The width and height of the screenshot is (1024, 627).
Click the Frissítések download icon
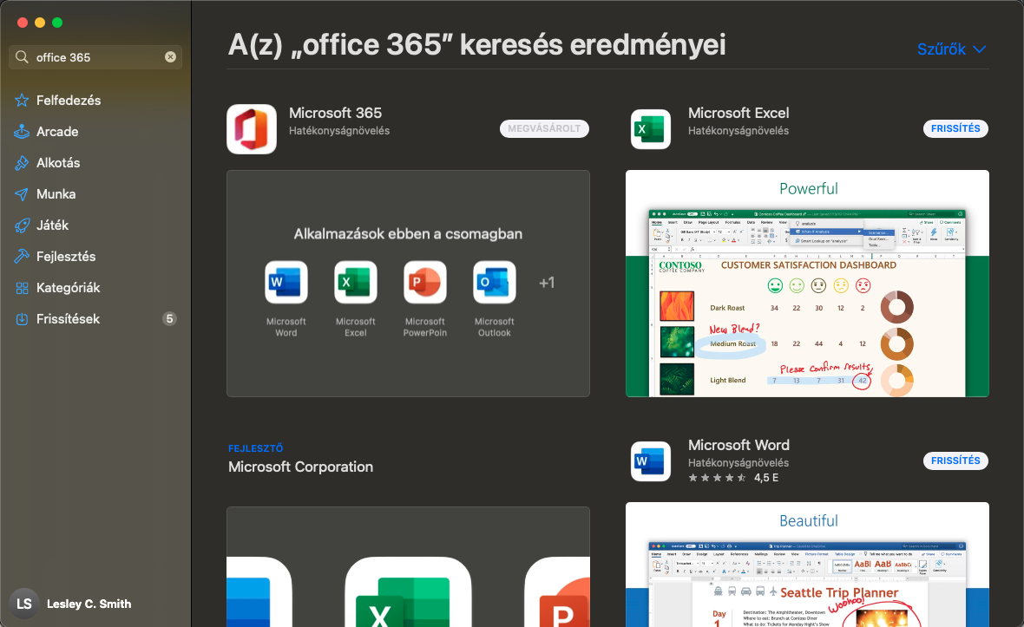pos(22,319)
